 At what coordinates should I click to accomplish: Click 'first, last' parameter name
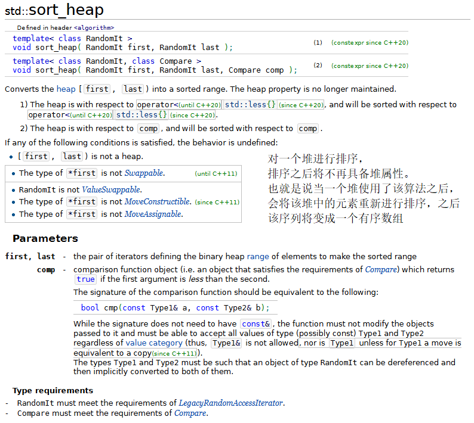click(30, 256)
